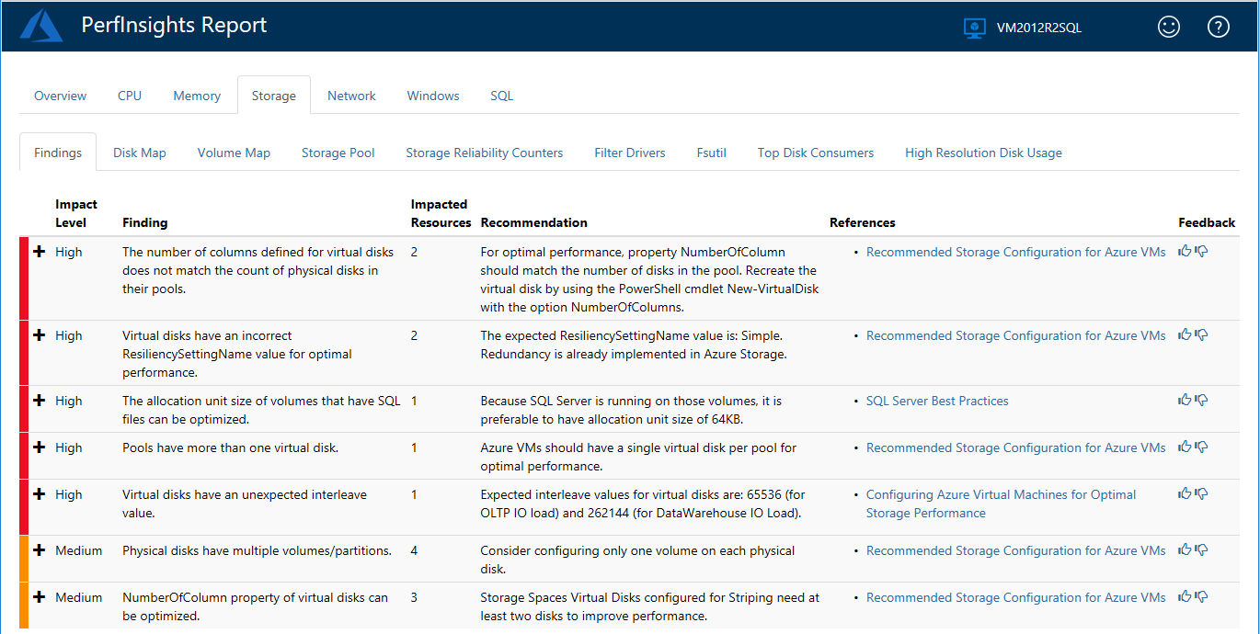Screen dimensions: 1260x634
Task: Click the PerfInsights Report title
Action: [x=174, y=25]
